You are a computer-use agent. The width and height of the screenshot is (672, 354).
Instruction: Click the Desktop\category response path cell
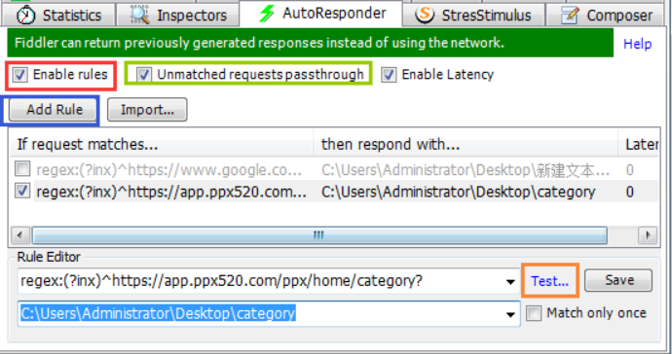[459, 192]
